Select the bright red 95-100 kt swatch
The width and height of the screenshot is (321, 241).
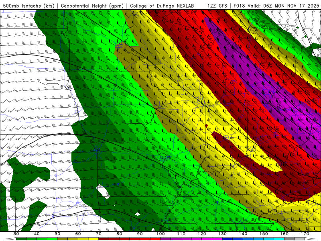pyautogui.click(x=155, y=239)
